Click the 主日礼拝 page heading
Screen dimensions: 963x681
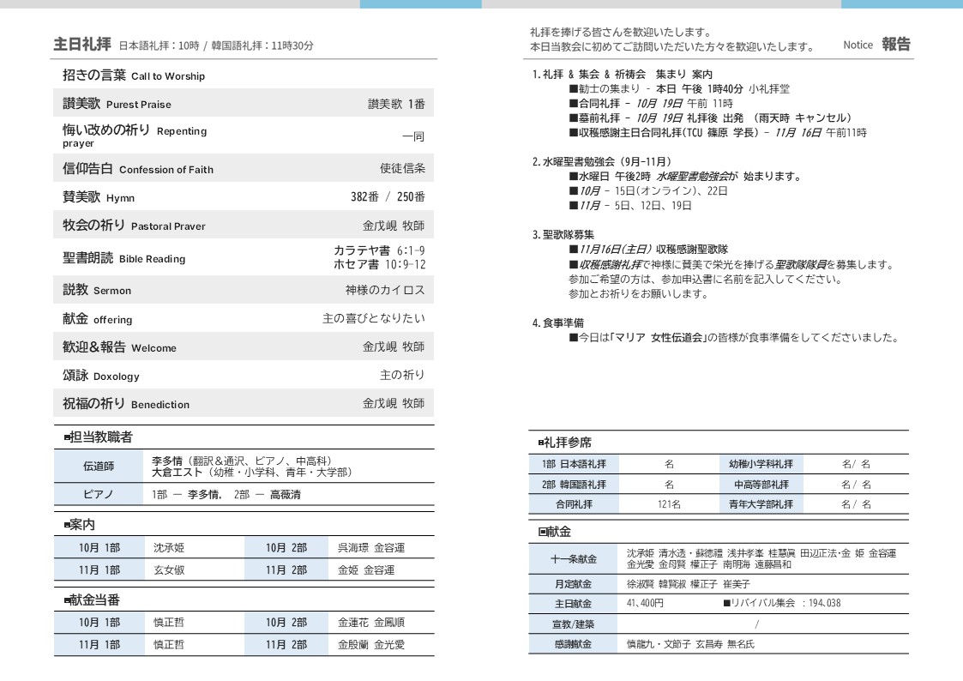pos(82,45)
